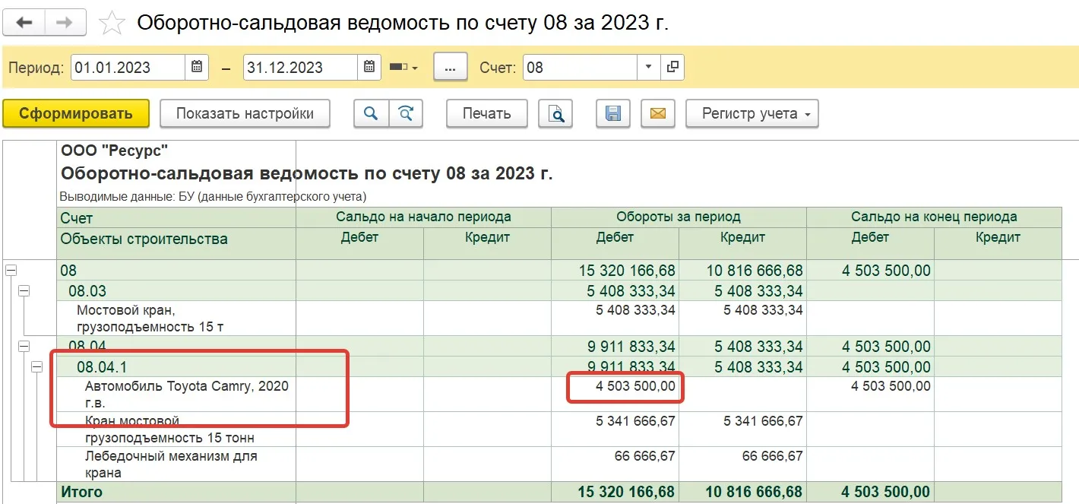Expand the Счет account dropdown list

coord(647,67)
